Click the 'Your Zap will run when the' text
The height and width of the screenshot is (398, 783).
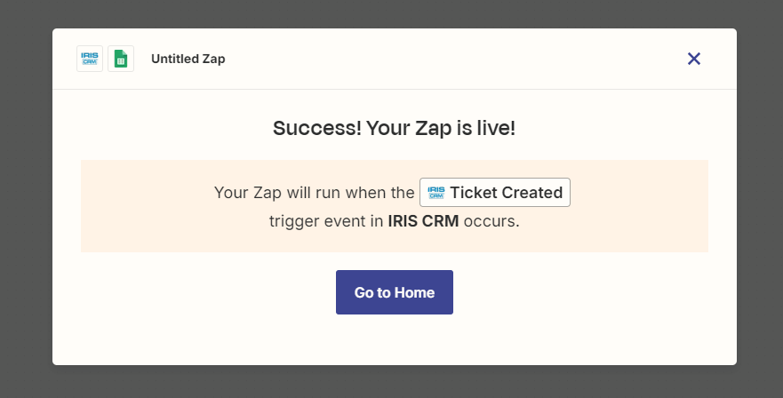tap(314, 192)
